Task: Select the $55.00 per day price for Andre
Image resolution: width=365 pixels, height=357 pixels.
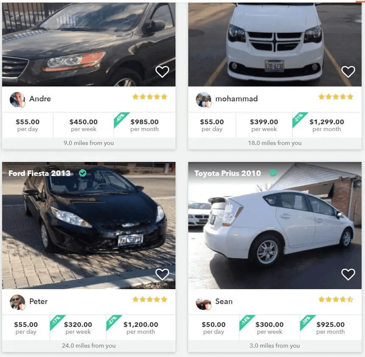Action: [x=27, y=125]
